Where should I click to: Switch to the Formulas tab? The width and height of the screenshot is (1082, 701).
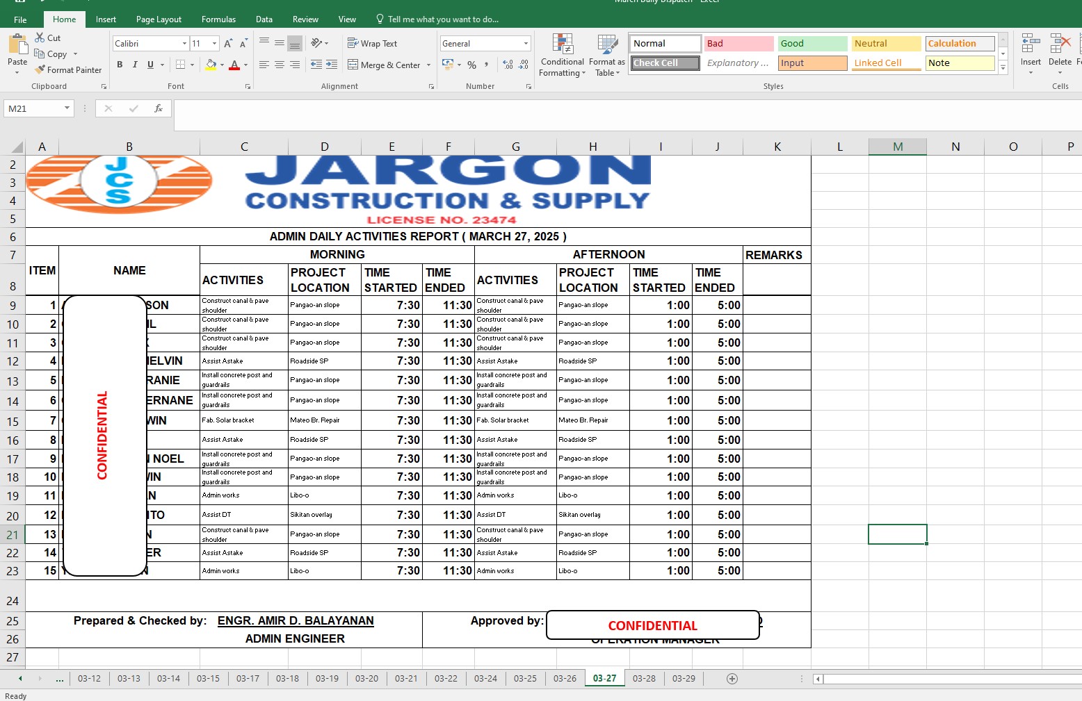(218, 19)
